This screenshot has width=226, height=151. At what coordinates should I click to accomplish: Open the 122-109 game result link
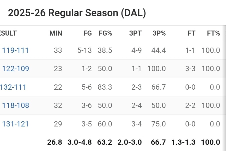pos(15,69)
